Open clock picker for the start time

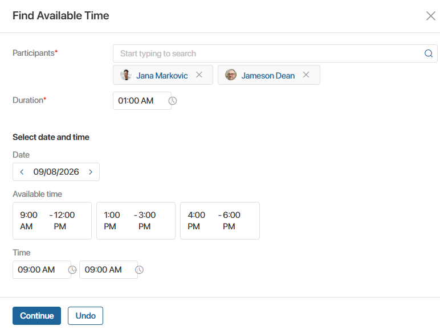(72, 270)
